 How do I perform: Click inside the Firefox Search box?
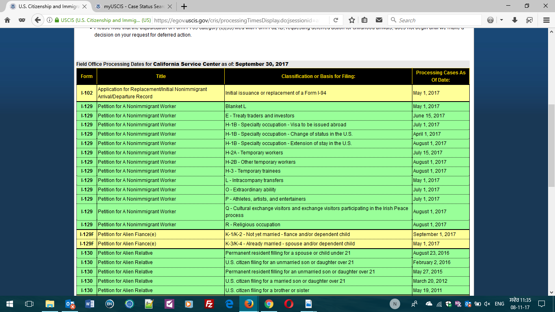coord(435,20)
